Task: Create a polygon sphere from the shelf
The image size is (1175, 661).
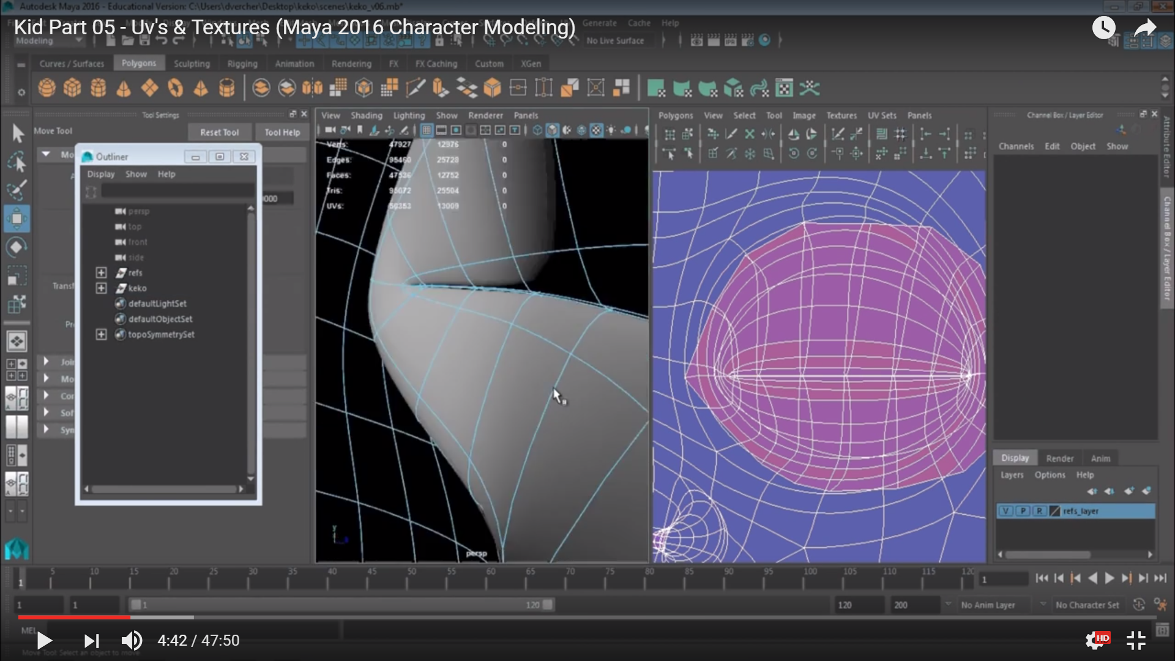Action: tap(47, 88)
